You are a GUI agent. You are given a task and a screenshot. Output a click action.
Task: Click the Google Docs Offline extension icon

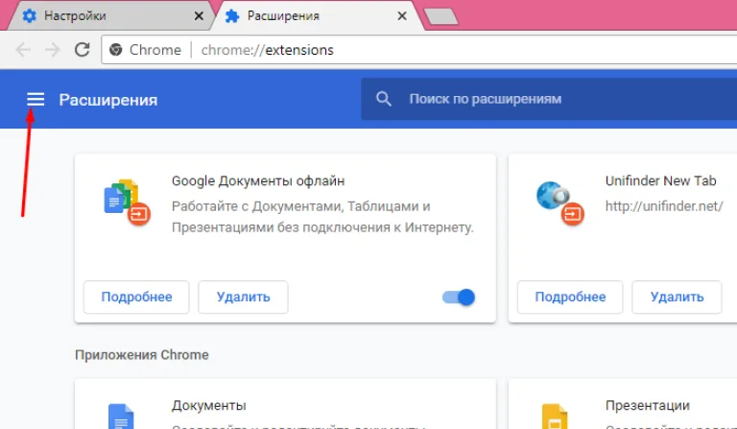click(x=127, y=203)
